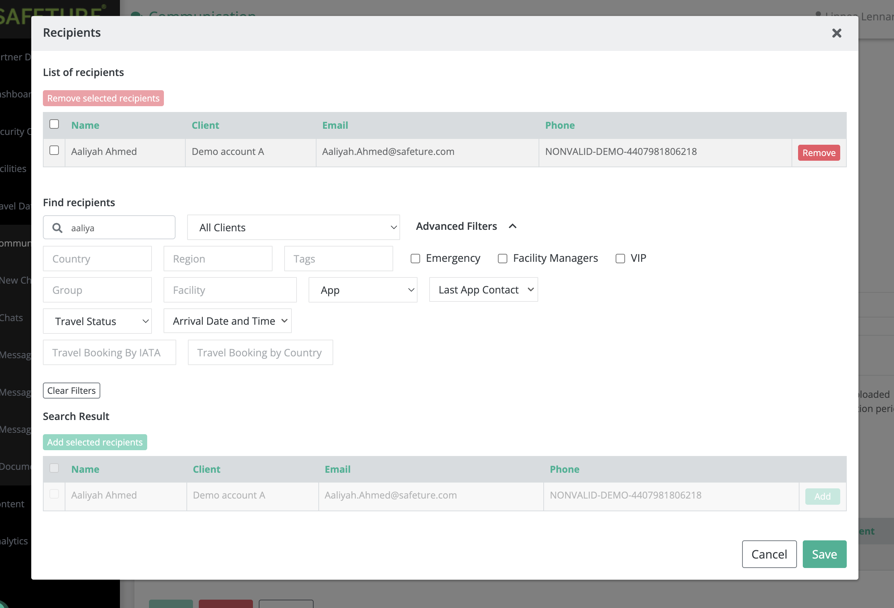The image size is (894, 608).
Task: Open the All Clients dropdown
Action: pyautogui.click(x=293, y=227)
